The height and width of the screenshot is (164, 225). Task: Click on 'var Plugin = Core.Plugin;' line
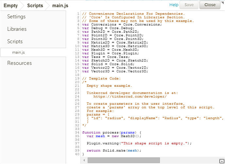[111, 53]
